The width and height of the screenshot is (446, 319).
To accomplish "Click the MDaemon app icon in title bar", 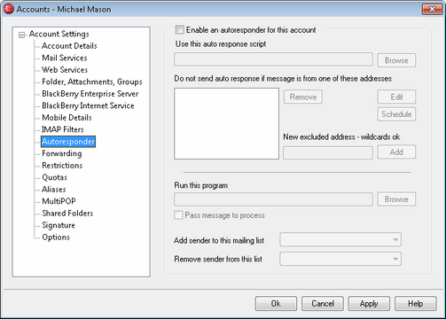I will 8,9.
